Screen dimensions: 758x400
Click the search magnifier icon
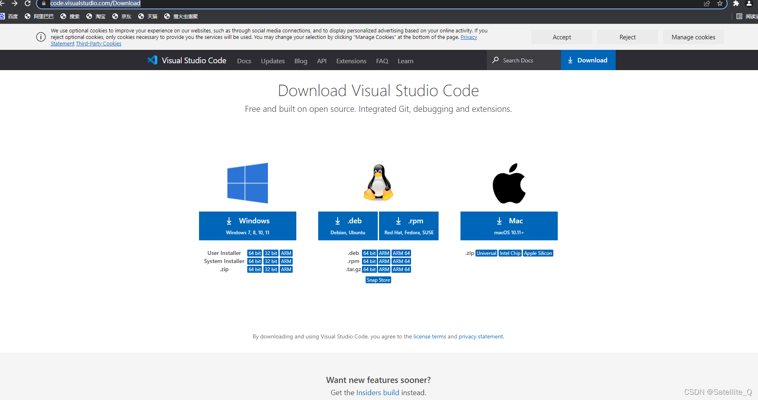pyautogui.click(x=495, y=60)
